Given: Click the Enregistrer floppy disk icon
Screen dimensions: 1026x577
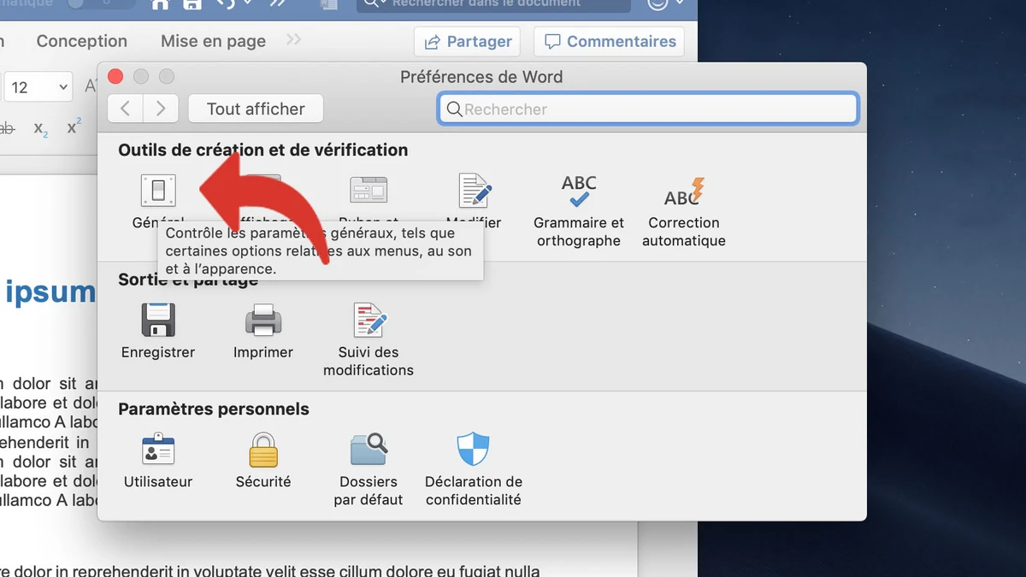Looking at the screenshot, I should pyautogui.click(x=158, y=321).
